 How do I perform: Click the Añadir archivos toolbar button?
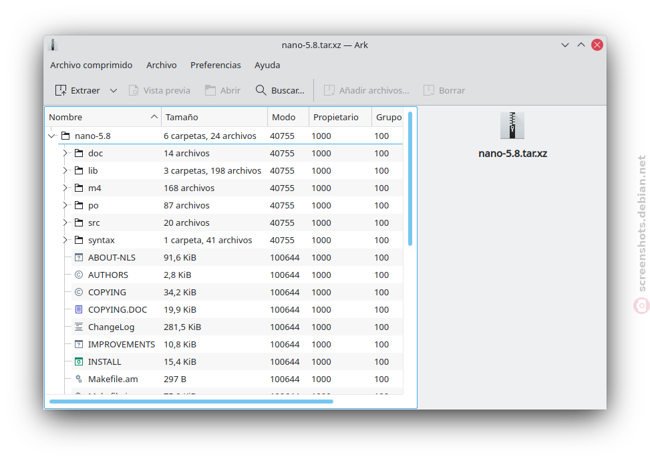[x=367, y=90]
